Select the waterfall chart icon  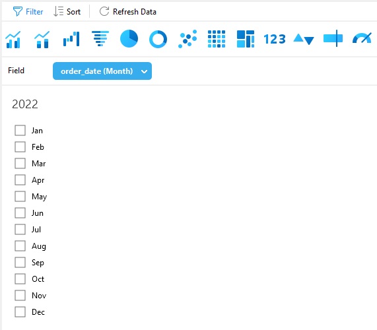pyautogui.click(x=71, y=39)
